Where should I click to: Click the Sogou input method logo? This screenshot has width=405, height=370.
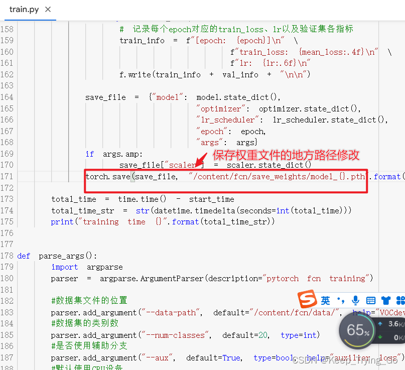tap(307, 299)
